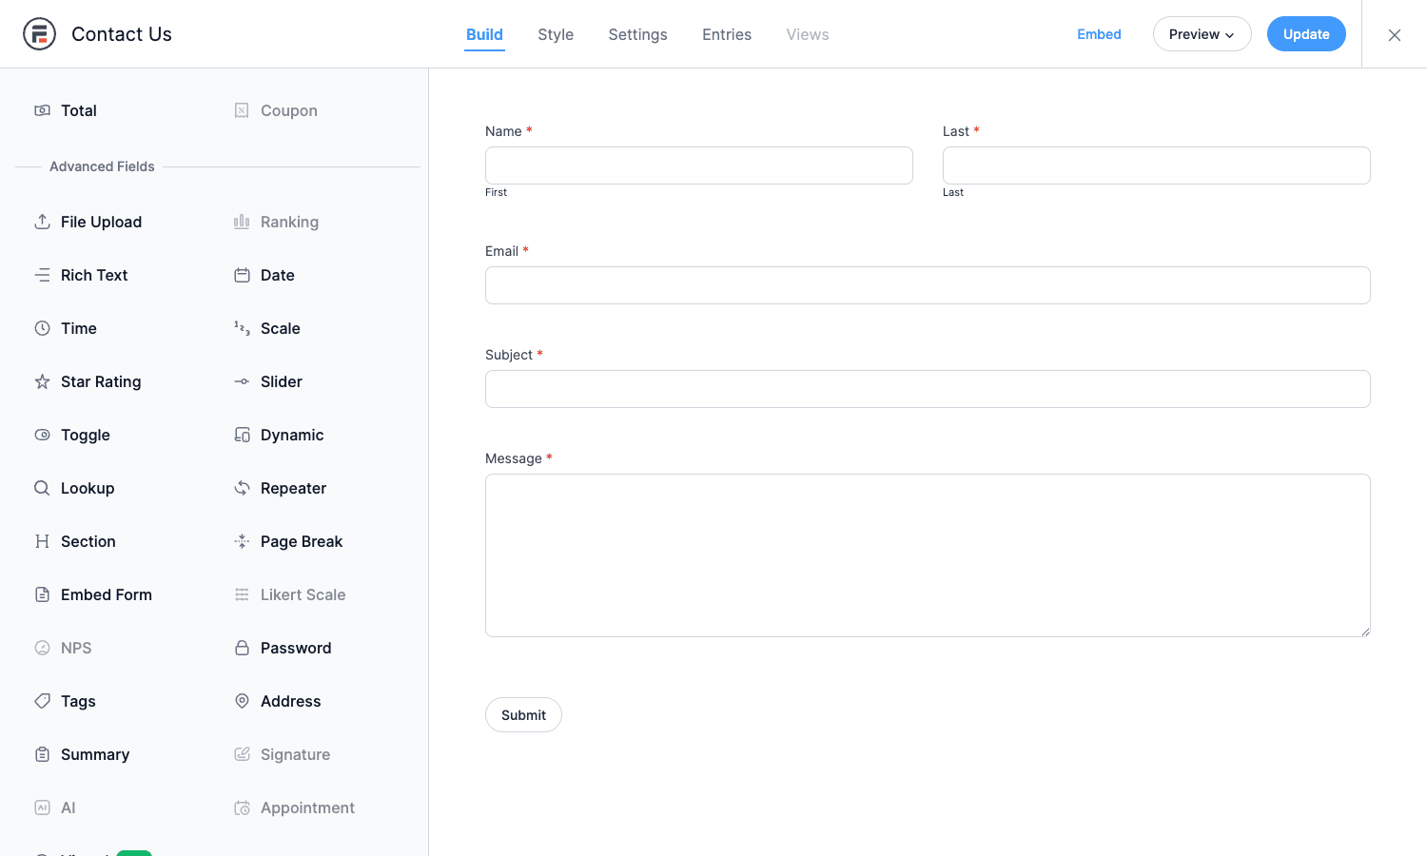1427x856 pixels.
Task: Click the First name input field
Action: 699,165
